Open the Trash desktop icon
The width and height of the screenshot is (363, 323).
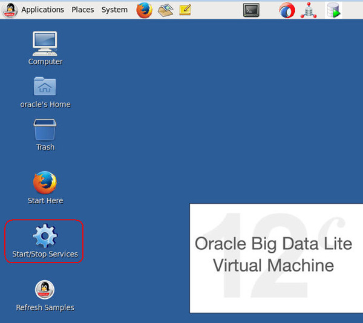coord(45,130)
